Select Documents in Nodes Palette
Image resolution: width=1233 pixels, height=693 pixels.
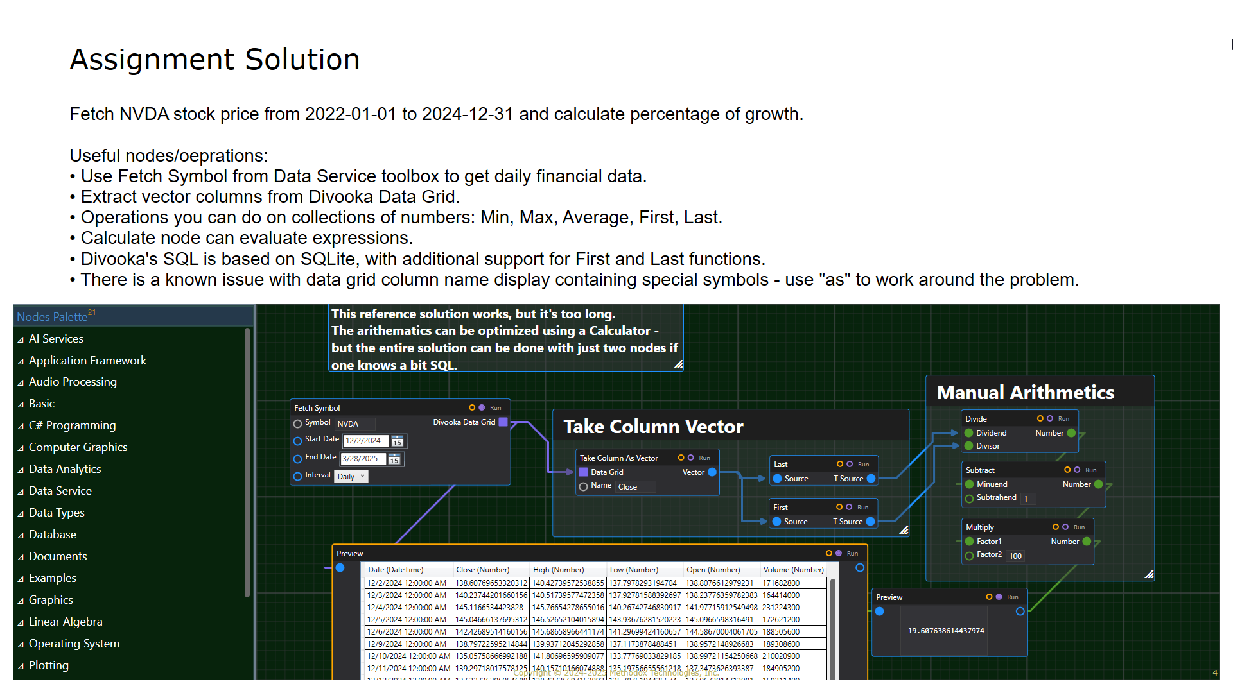coord(58,556)
